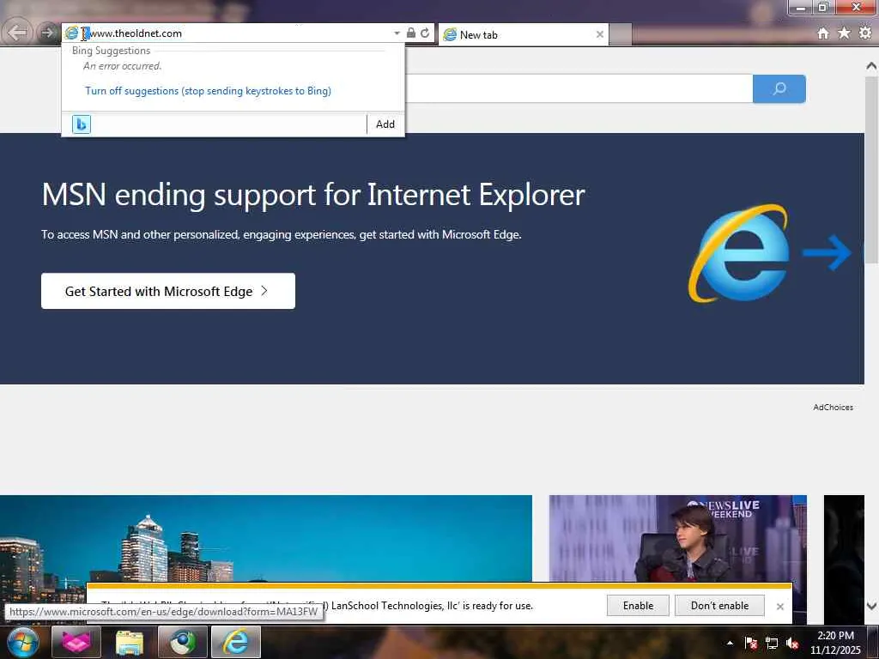Switch to the New tab tab
Screen dimensions: 879x659
point(523,34)
